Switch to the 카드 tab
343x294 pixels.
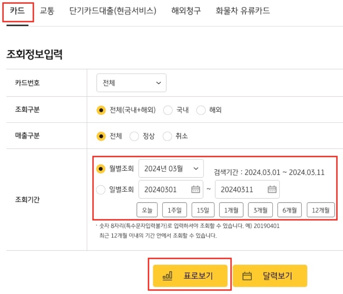point(18,11)
